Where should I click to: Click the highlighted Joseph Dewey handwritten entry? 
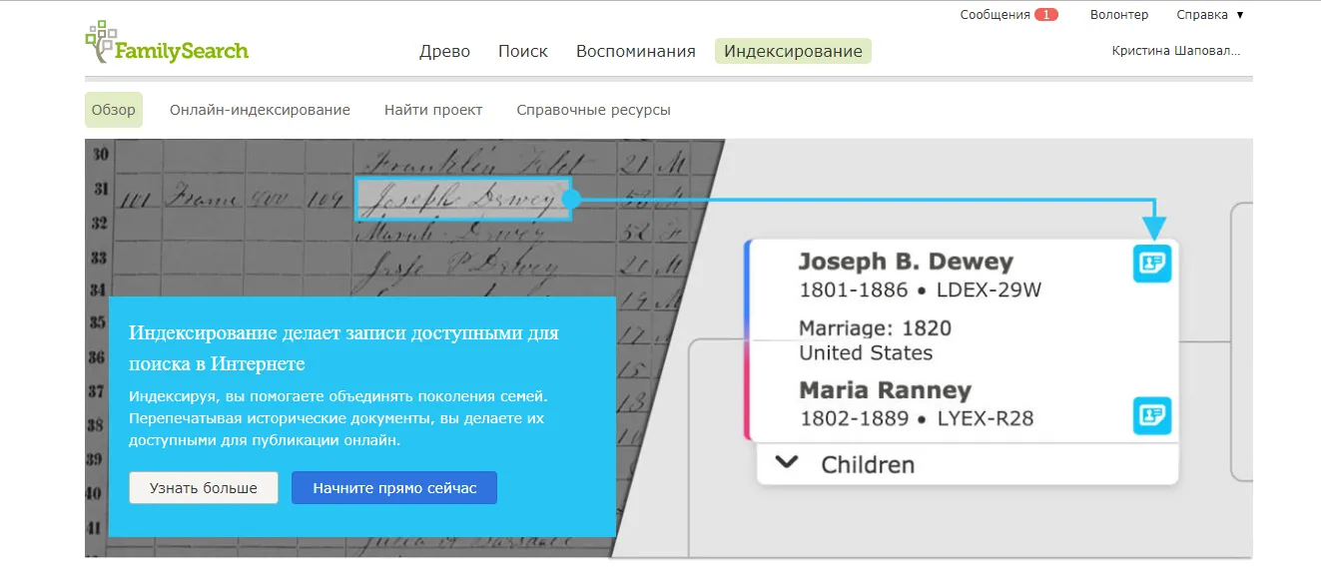462,200
